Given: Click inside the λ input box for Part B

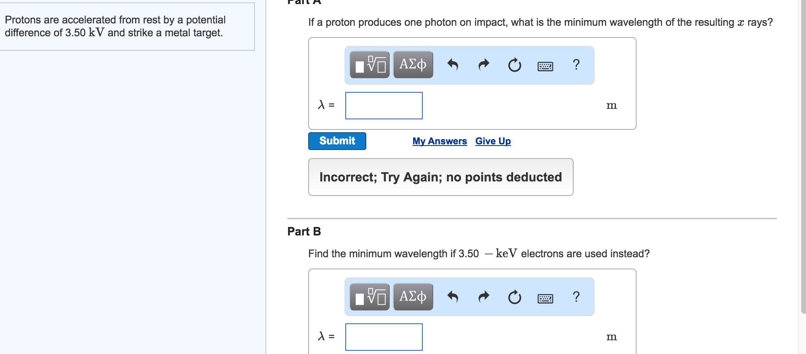Looking at the screenshot, I should 383,337.
